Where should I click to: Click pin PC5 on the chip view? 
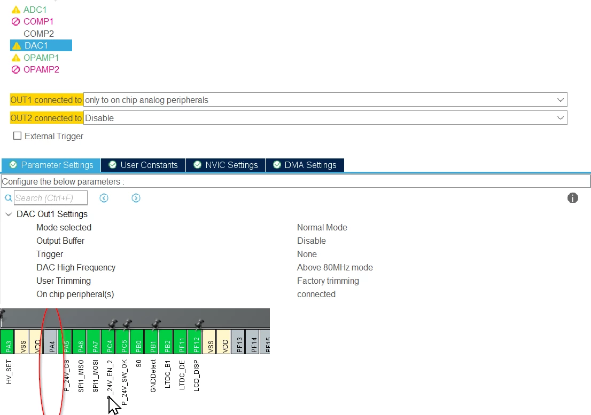(x=122, y=342)
